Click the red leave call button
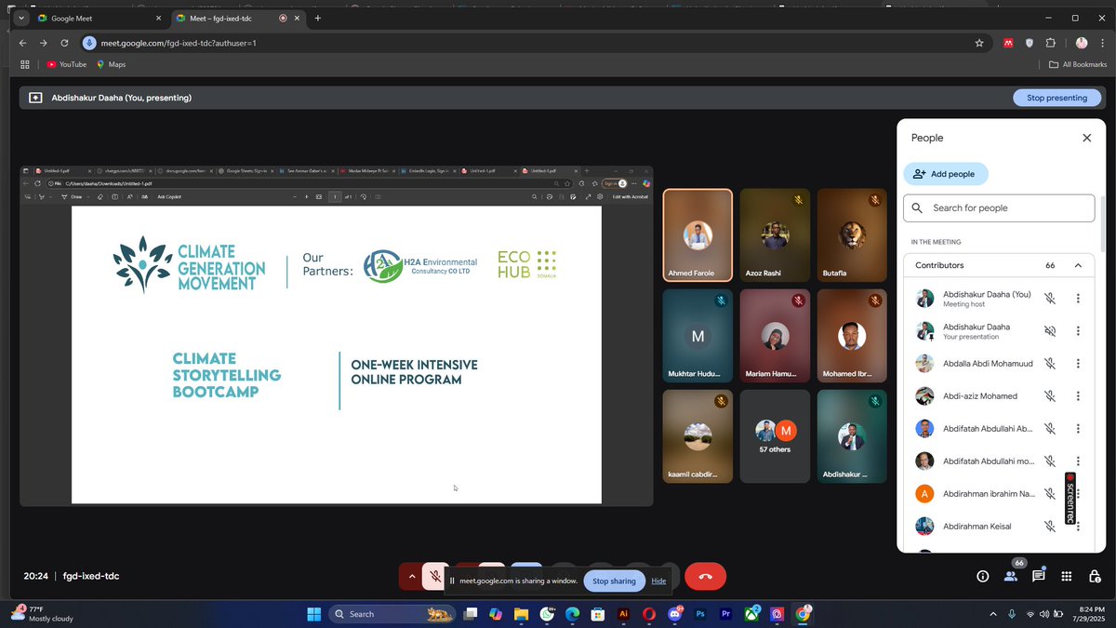Screen dimensions: 1116x628 pyautogui.click(x=705, y=577)
